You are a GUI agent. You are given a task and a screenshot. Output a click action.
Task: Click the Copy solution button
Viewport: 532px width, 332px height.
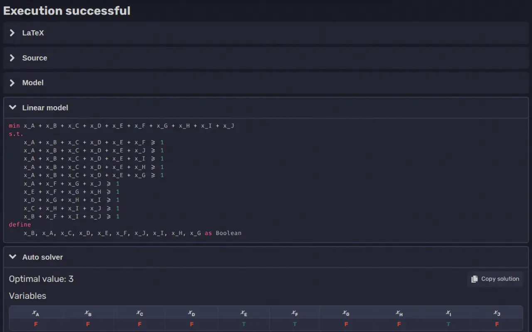495,279
